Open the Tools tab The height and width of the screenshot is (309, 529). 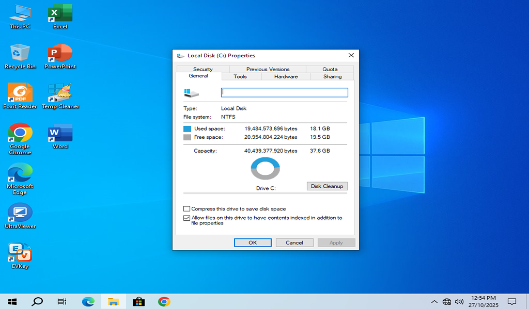tap(240, 77)
